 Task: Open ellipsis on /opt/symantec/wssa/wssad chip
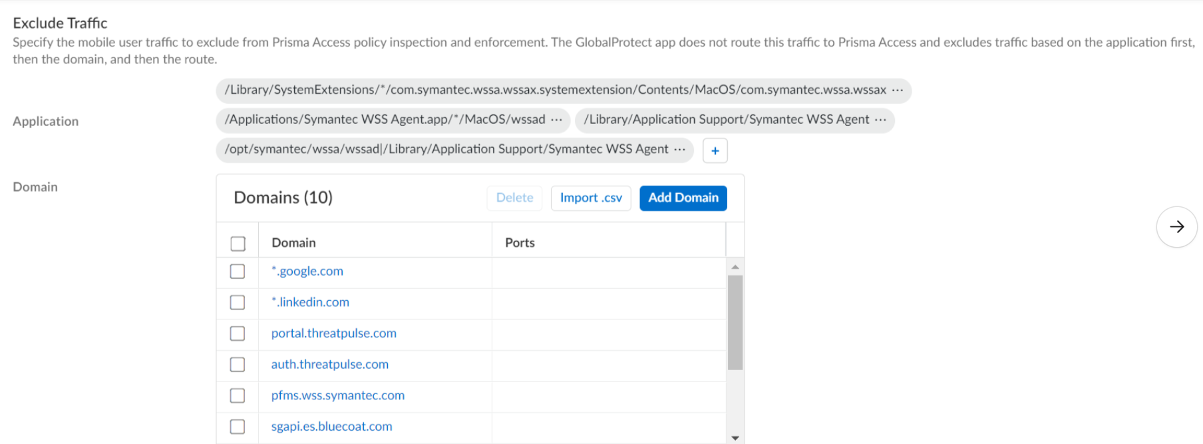click(679, 149)
